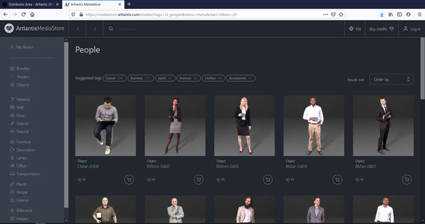Open Firefox account icon
Screen dimensions: 425x224
tap(408, 14)
